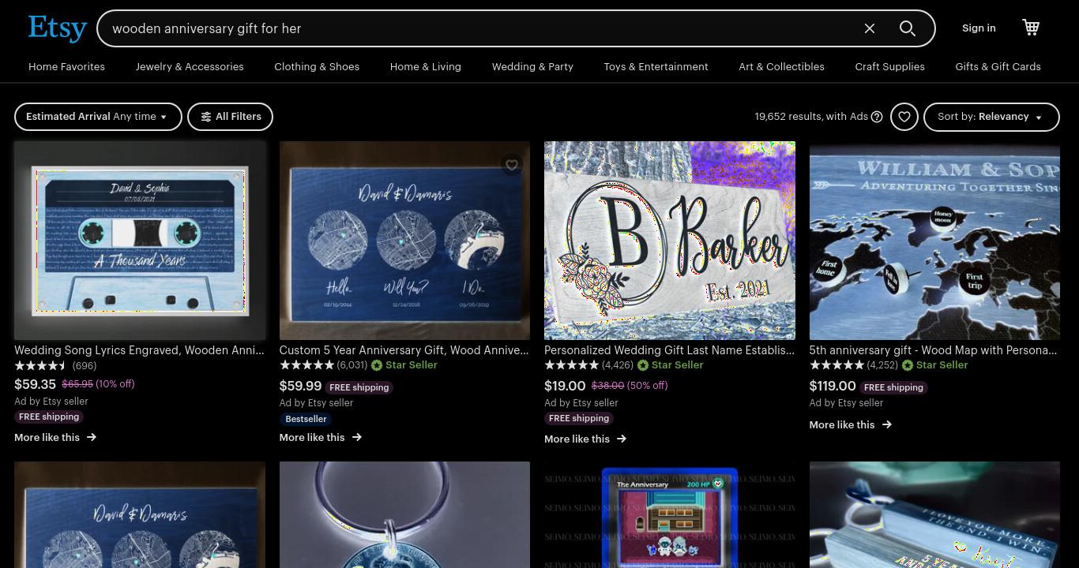
Task: Click the $119.00 price
Action: 833,386
